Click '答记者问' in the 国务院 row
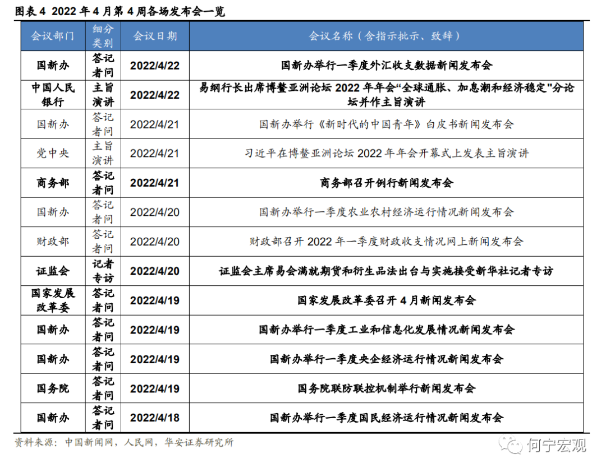 [103, 388]
